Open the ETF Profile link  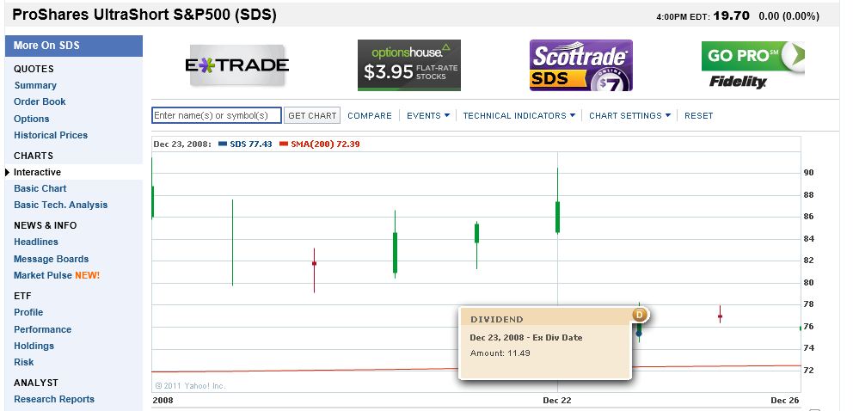(28, 313)
